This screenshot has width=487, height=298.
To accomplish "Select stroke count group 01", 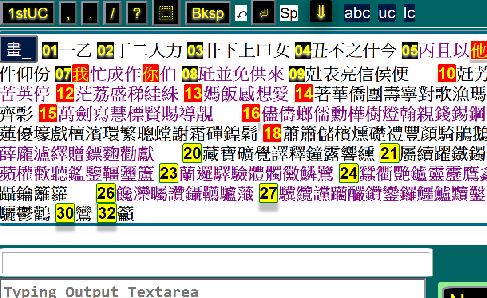I will tap(50, 51).
